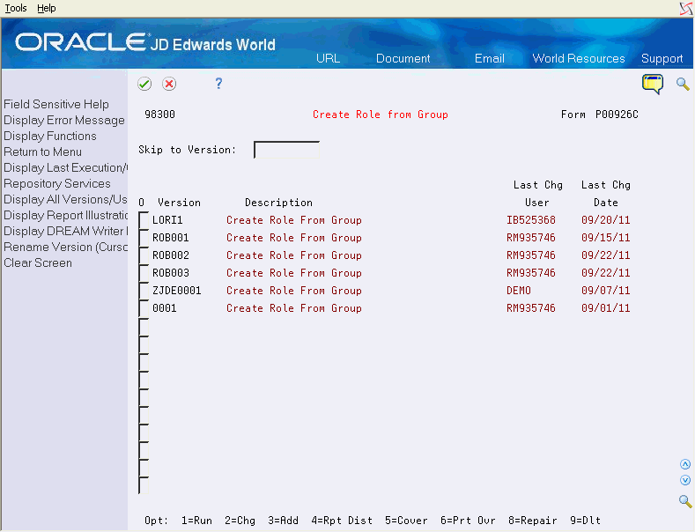Click version name LORI1

point(167,220)
